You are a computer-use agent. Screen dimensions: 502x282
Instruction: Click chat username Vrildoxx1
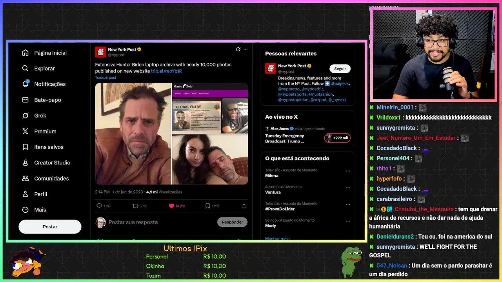[389, 117]
